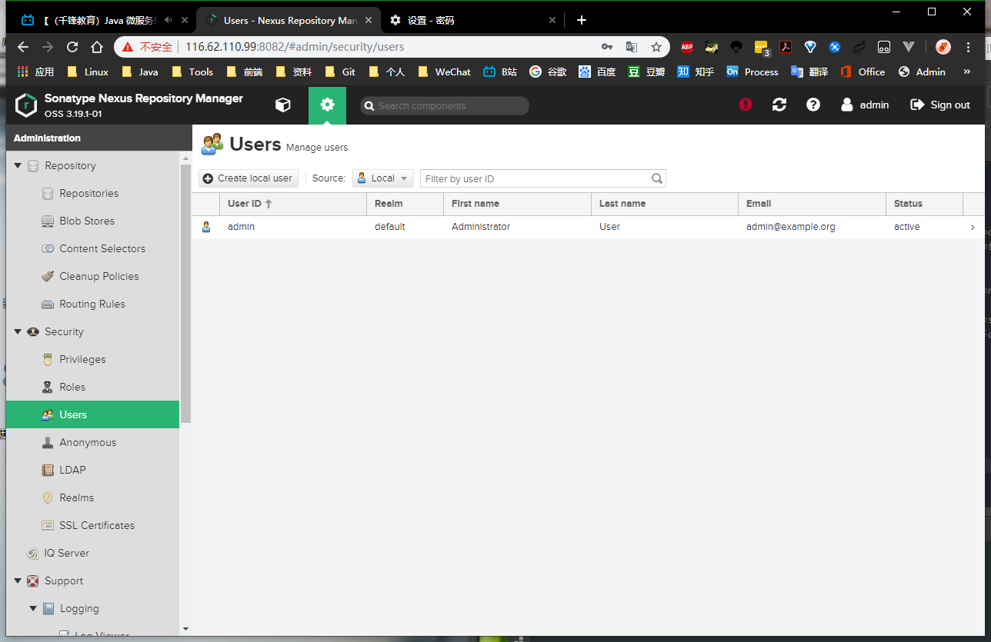Click the sidebar scroll down arrow
Screen dimensions: 991x642
pos(185,629)
